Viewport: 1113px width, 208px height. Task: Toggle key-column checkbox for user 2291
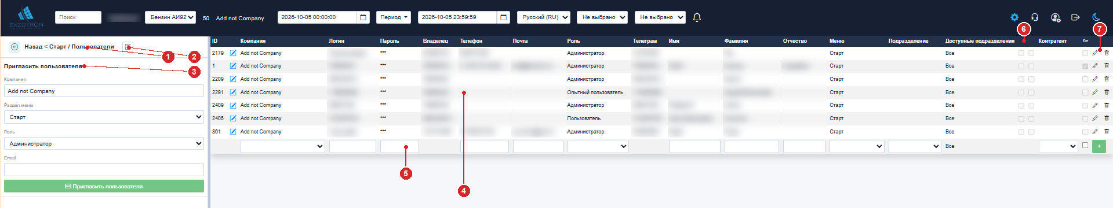(x=1085, y=92)
